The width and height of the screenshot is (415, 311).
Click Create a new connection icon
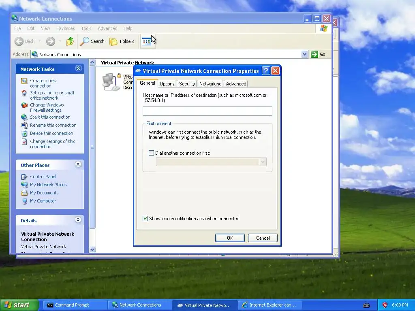(24, 81)
